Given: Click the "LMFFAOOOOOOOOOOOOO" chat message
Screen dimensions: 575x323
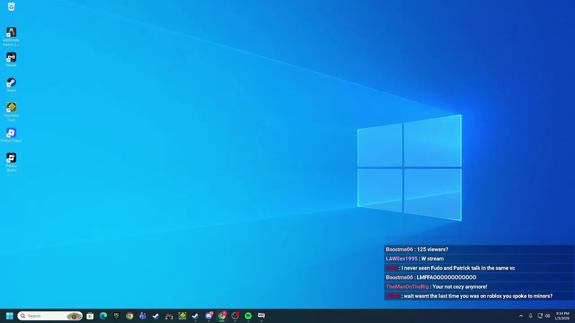Looking at the screenshot, I should click(x=447, y=278).
